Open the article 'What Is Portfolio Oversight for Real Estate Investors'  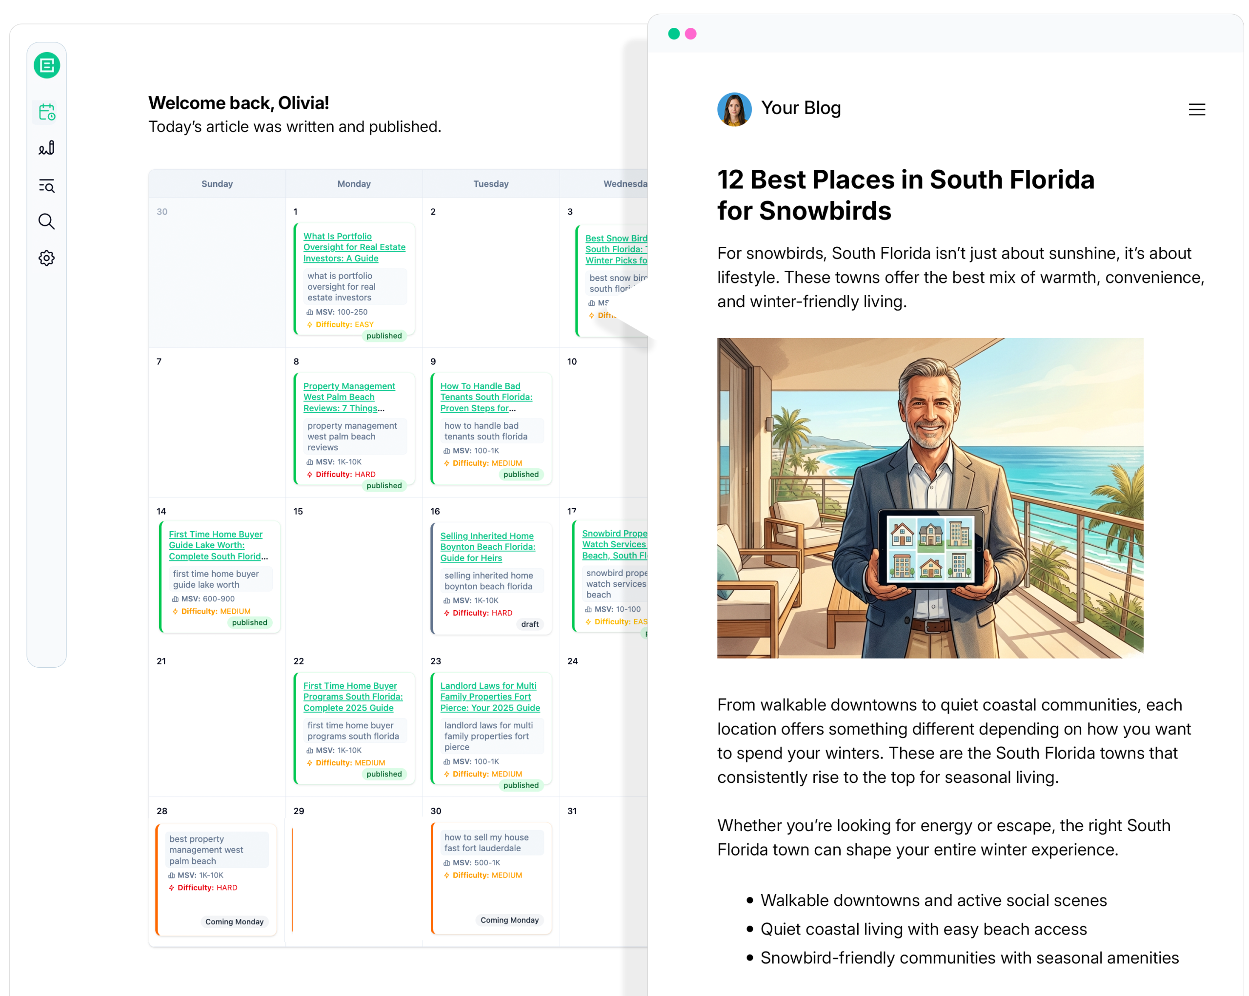point(354,247)
